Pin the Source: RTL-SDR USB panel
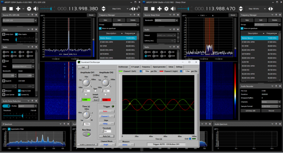The image size is (283, 153). (x=32, y=15)
